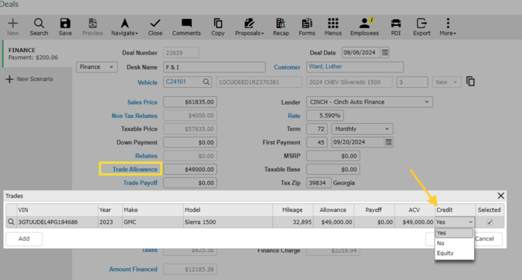Click the Down Payment amount field
The image size is (522, 280).
(190, 142)
